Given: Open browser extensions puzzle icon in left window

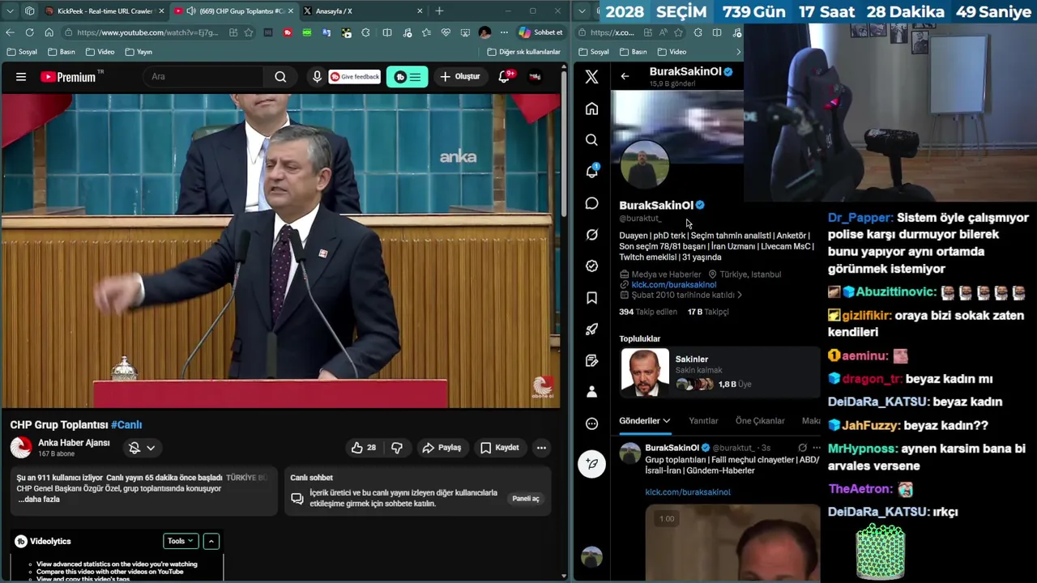Looking at the screenshot, I should click(365, 32).
